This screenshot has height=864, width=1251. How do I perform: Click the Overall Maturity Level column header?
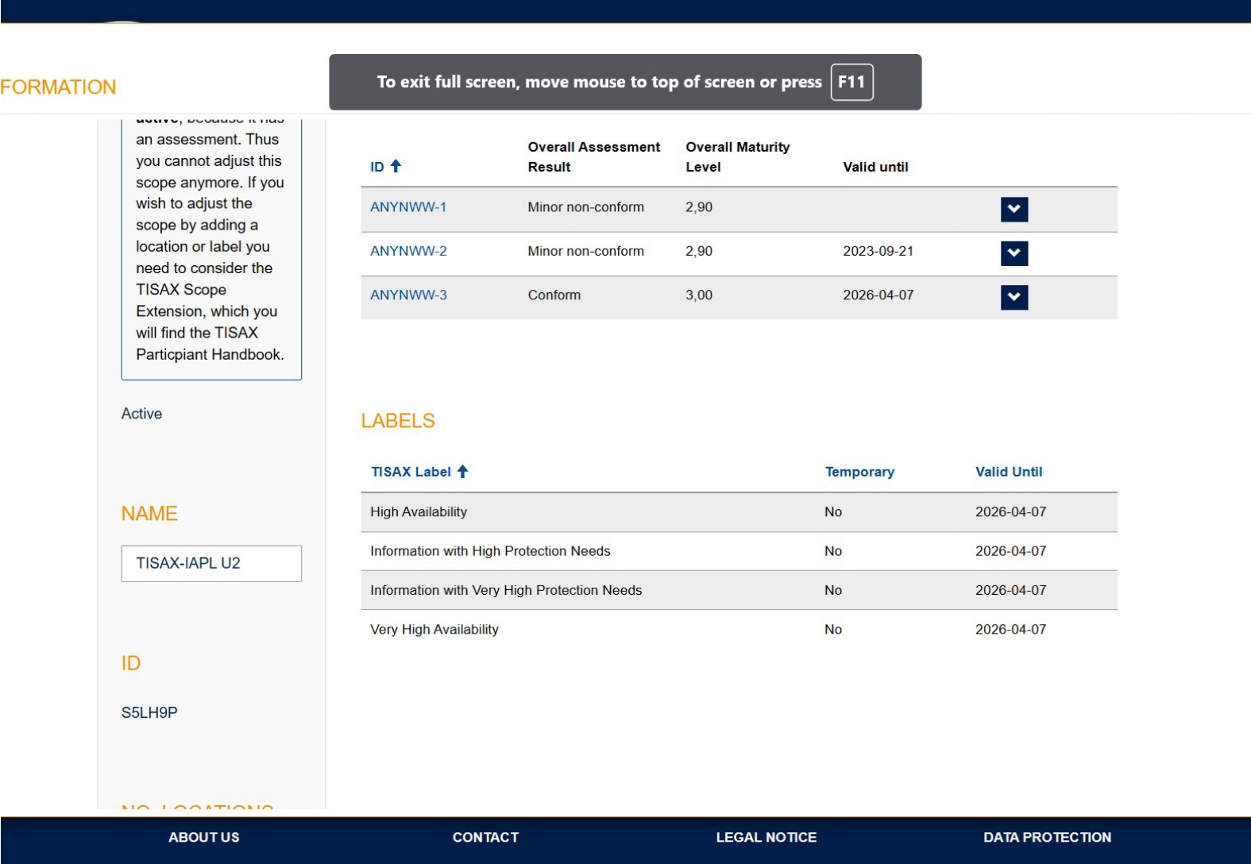click(x=737, y=156)
